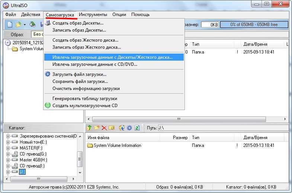Choose Создать мультизагрузочные CD
Viewport: 292px width, 193px height.
click(x=114, y=106)
